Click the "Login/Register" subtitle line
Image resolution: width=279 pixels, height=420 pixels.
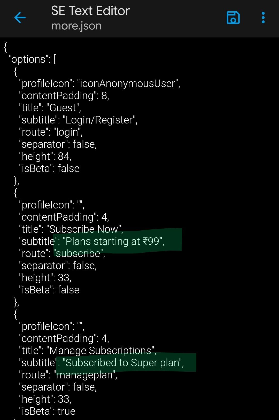(78, 120)
